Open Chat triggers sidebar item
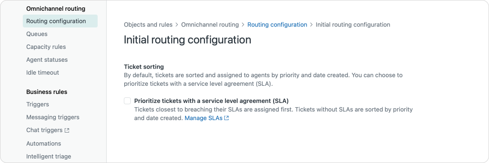489x163 pixels. tap(44, 130)
